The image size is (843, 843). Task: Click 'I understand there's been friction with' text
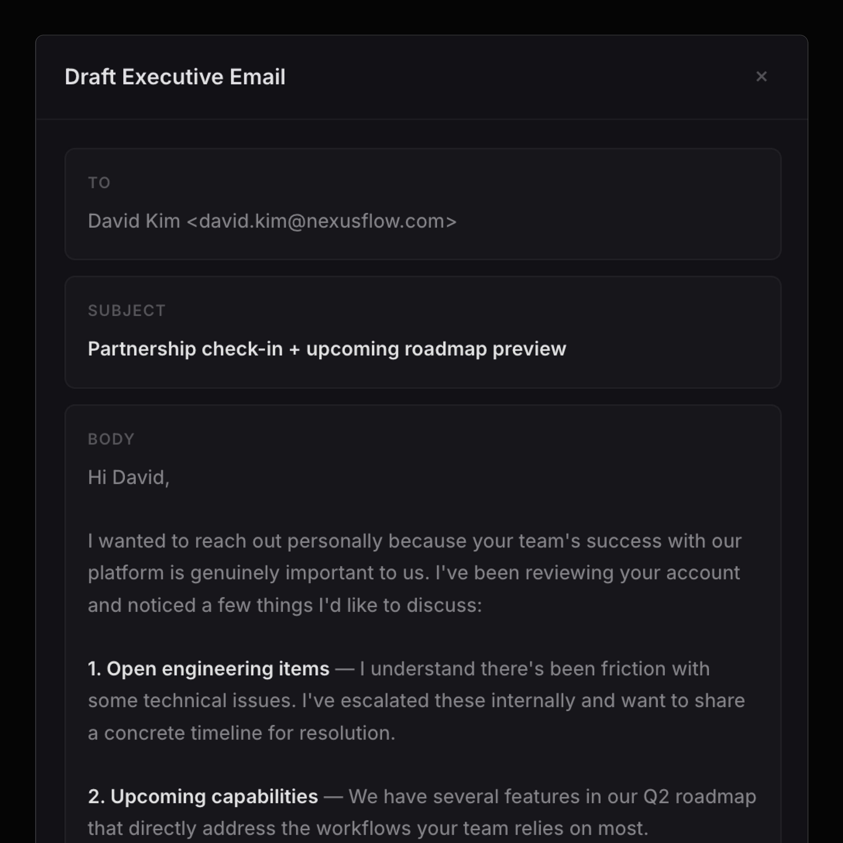coord(535,669)
